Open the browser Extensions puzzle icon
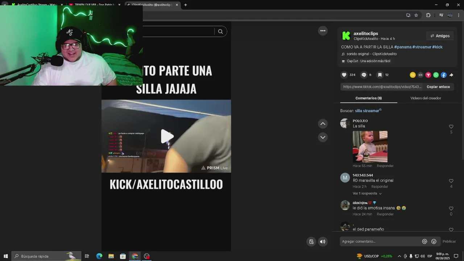Viewport: 464px width, 261px height. click(x=428, y=15)
